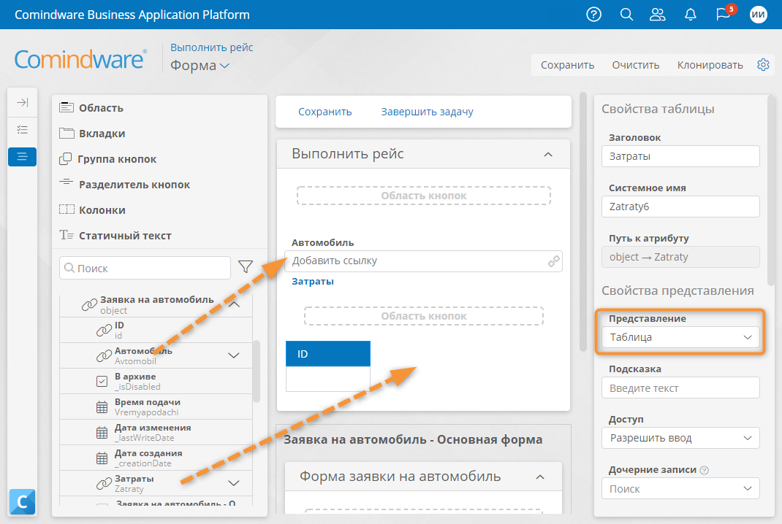Edit the Системное имя field
The image size is (782, 524).
680,207
